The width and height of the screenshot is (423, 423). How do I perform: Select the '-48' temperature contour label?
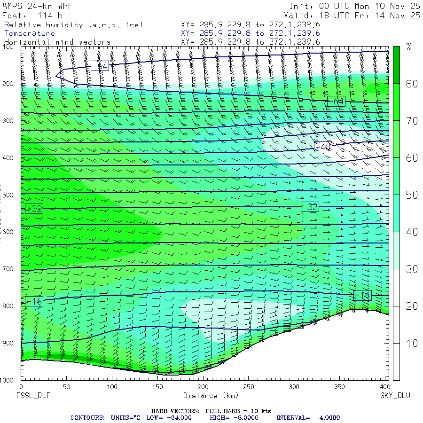[323, 147]
